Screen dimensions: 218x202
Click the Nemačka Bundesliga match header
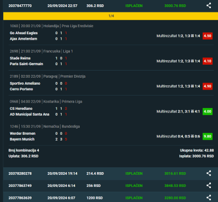[45, 127]
